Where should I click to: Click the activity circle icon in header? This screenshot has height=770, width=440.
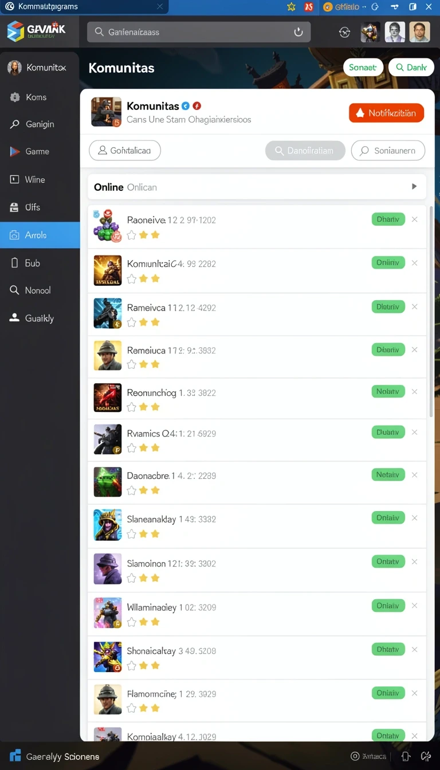point(344,32)
